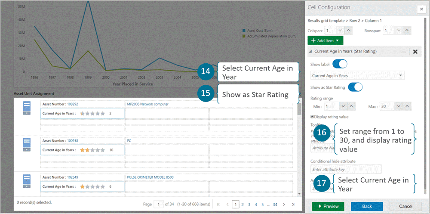The width and height of the screenshot is (430, 214).
Task: Increase the Rowspan value
Action: click(x=407, y=31)
